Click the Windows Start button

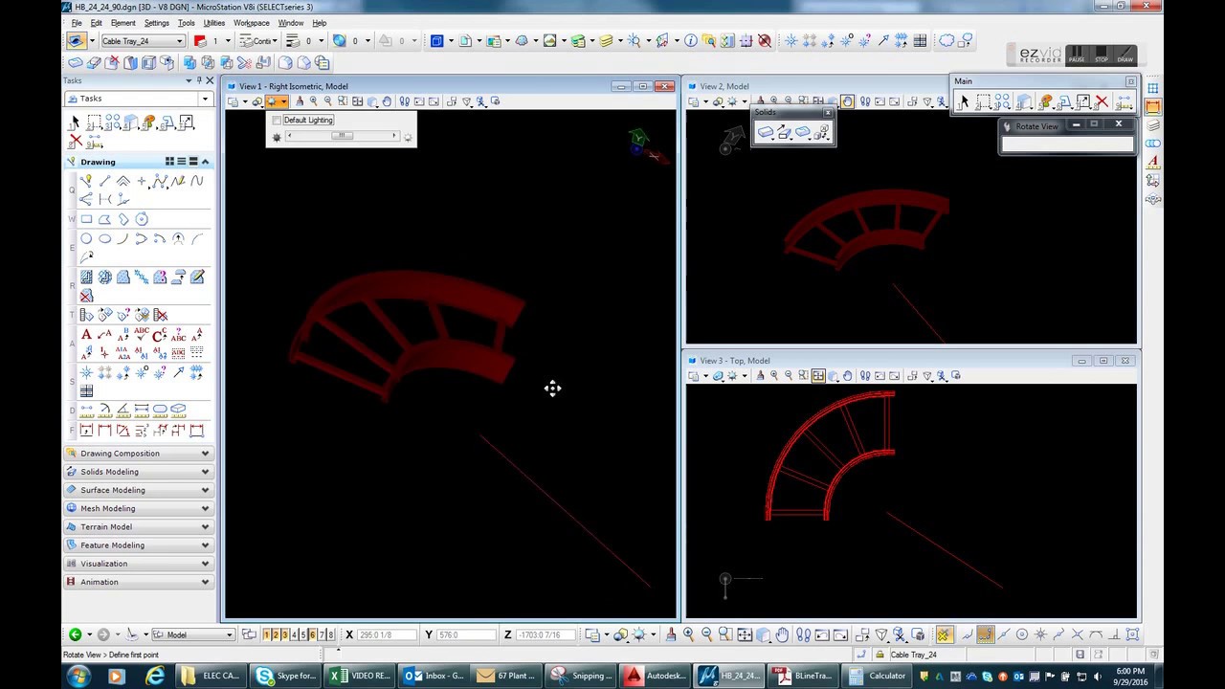coord(78,676)
